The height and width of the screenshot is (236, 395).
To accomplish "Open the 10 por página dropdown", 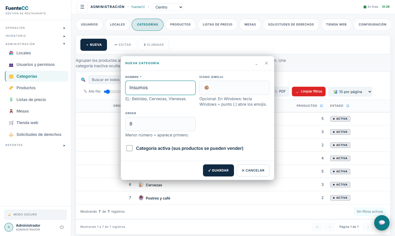I will click(x=350, y=92).
